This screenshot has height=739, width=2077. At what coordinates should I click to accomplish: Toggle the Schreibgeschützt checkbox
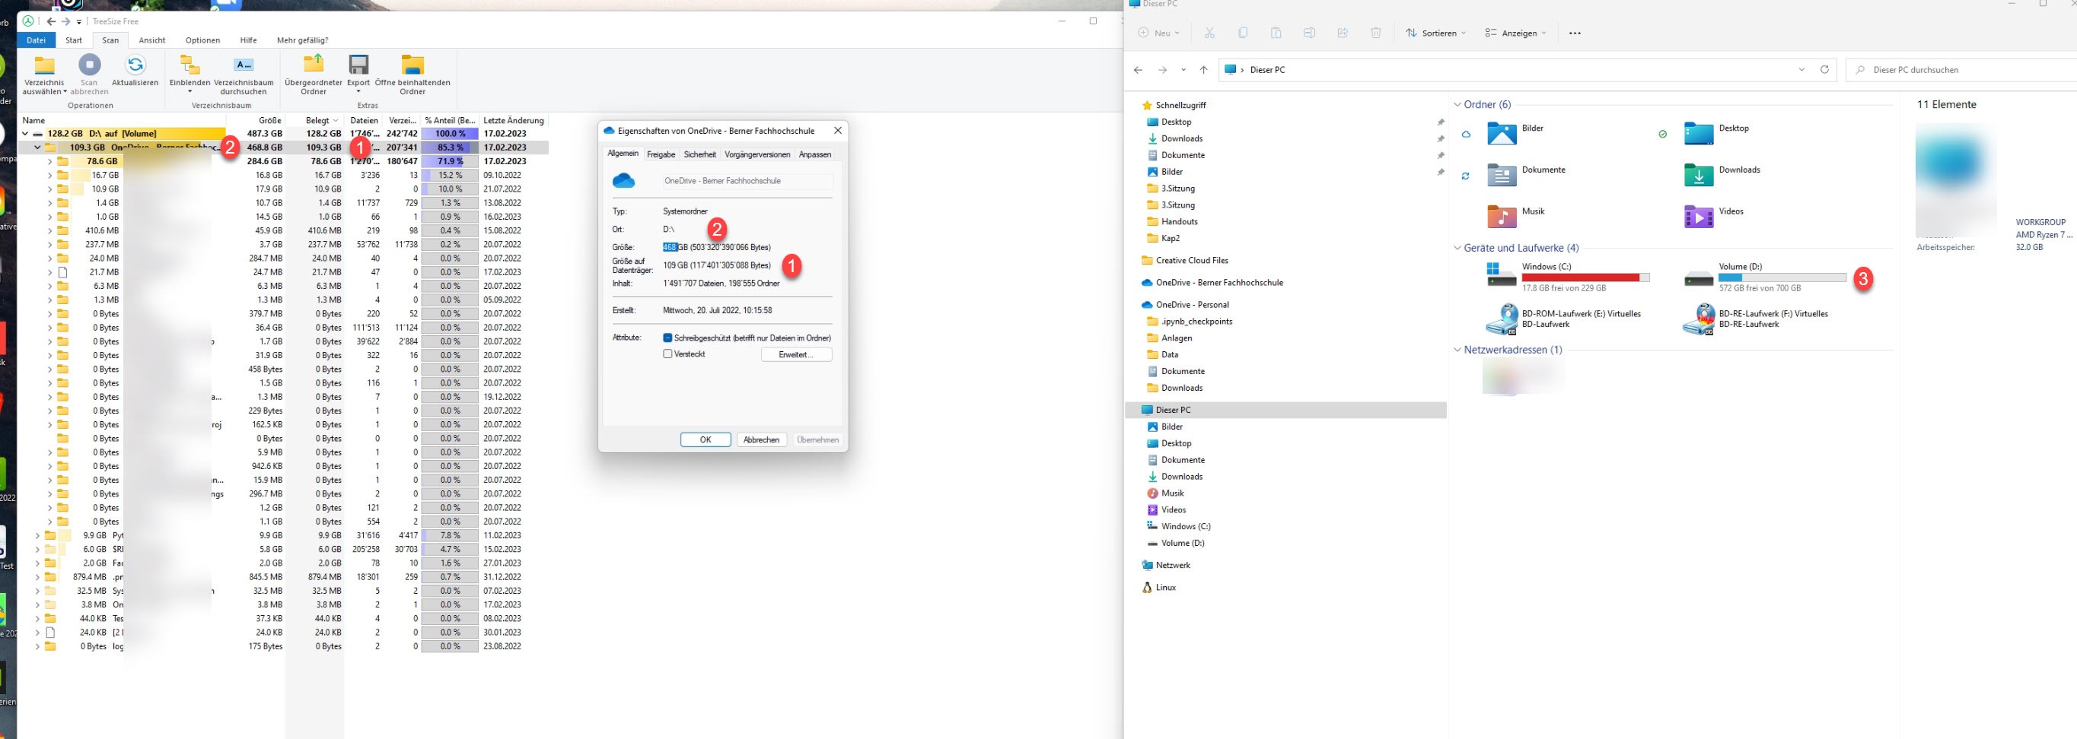[x=667, y=338]
